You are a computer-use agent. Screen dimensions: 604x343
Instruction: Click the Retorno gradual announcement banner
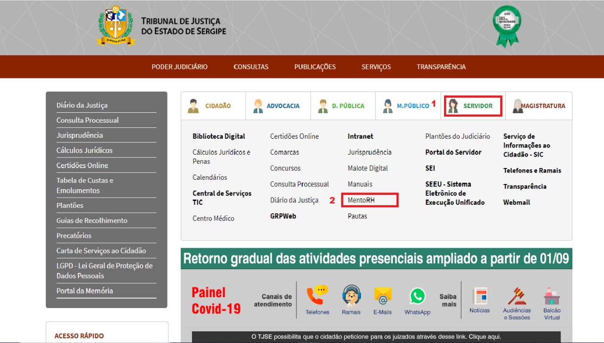[x=376, y=259]
